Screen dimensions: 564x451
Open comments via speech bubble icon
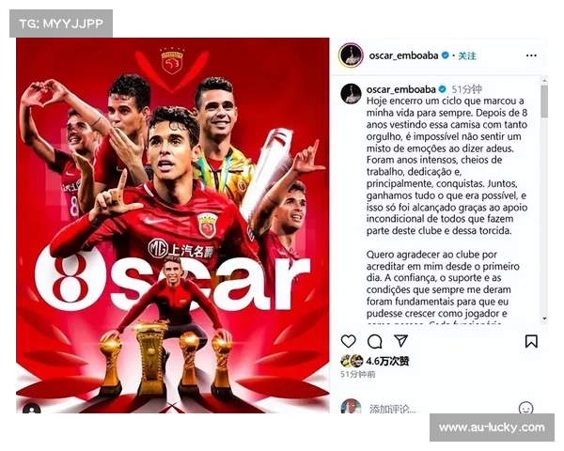(x=374, y=341)
